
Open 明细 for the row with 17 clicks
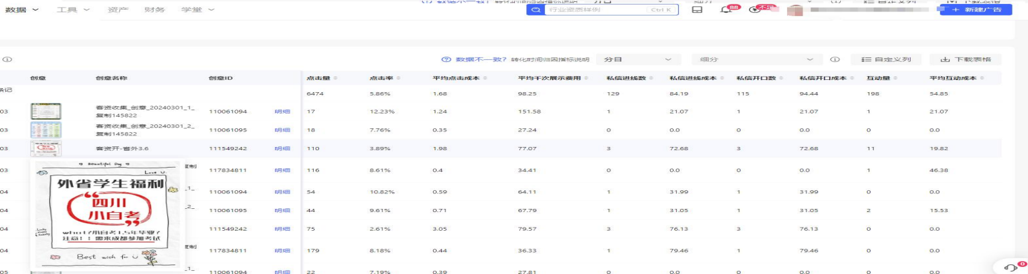pyautogui.click(x=282, y=112)
